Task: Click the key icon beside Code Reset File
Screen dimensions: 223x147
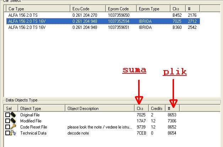Action: pos(13,127)
